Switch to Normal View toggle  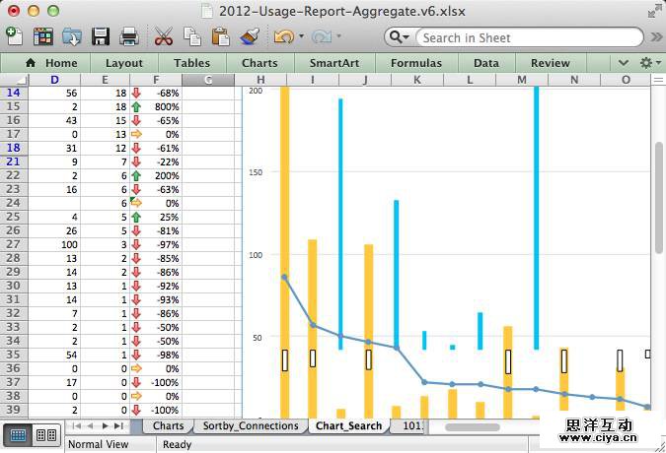[x=18, y=434]
